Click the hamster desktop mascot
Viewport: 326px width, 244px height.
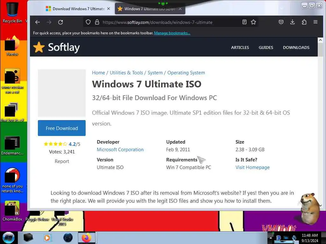(x=309, y=208)
